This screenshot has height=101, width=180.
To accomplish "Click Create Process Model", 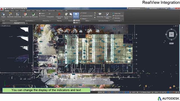I will [59, 15].
